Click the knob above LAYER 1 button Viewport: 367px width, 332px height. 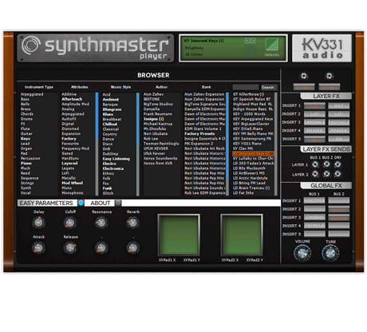pos(304,76)
